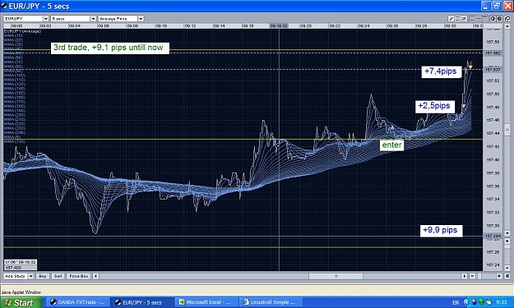This screenshot has width=514, height=308.
Task: Click the 9:33 system clock
Action: 502,302
